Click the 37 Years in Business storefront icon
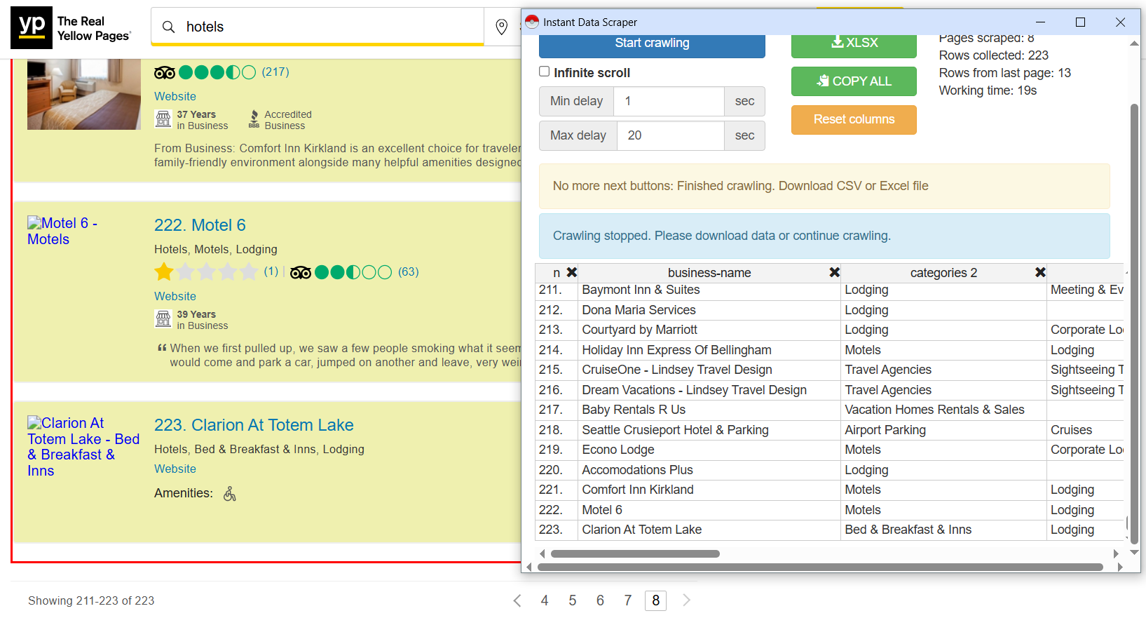 [163, 119]
